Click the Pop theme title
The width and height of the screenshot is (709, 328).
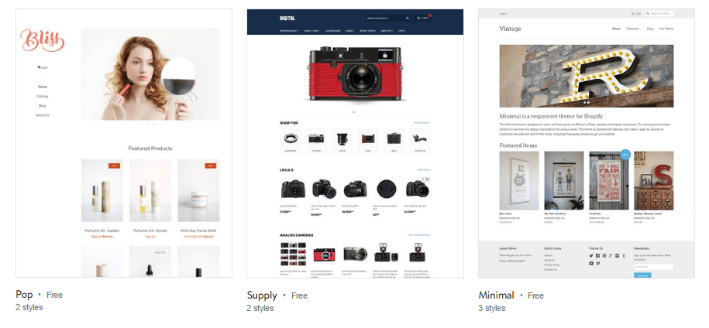pyautogui.click(x=24, y=295)
